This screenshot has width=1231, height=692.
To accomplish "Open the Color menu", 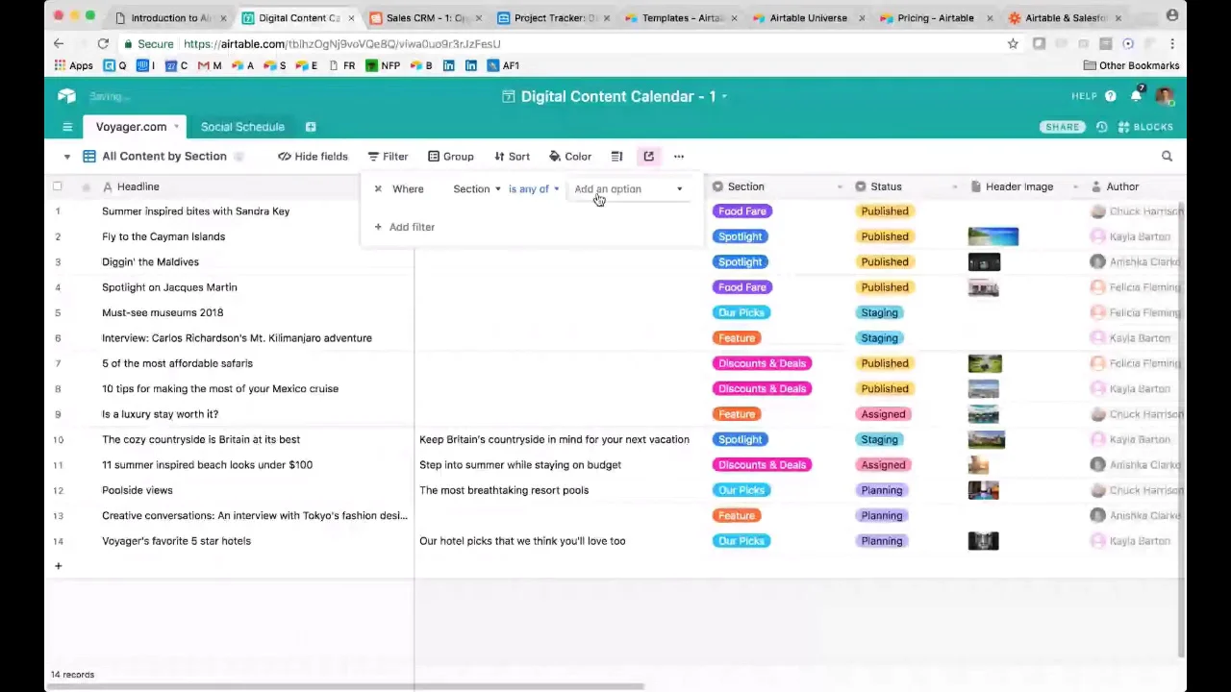I will 570,157.
